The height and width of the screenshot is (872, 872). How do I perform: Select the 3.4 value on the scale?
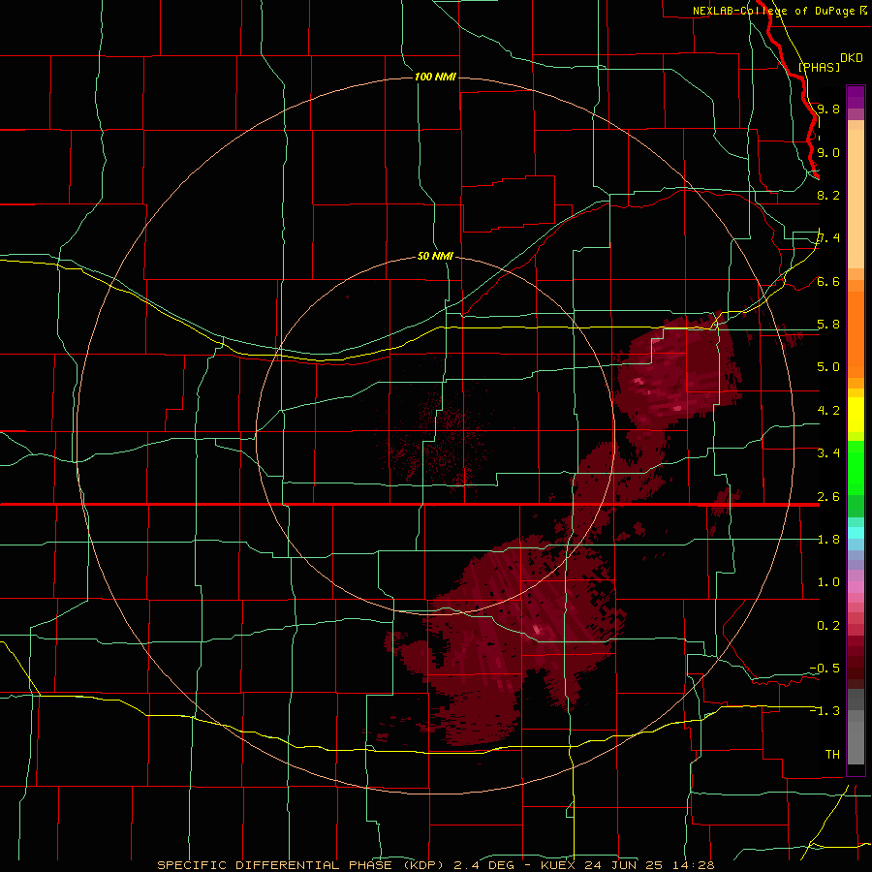828,453
